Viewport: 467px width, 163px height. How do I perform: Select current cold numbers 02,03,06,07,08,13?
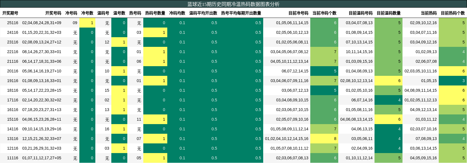click(x=292, y=158)
